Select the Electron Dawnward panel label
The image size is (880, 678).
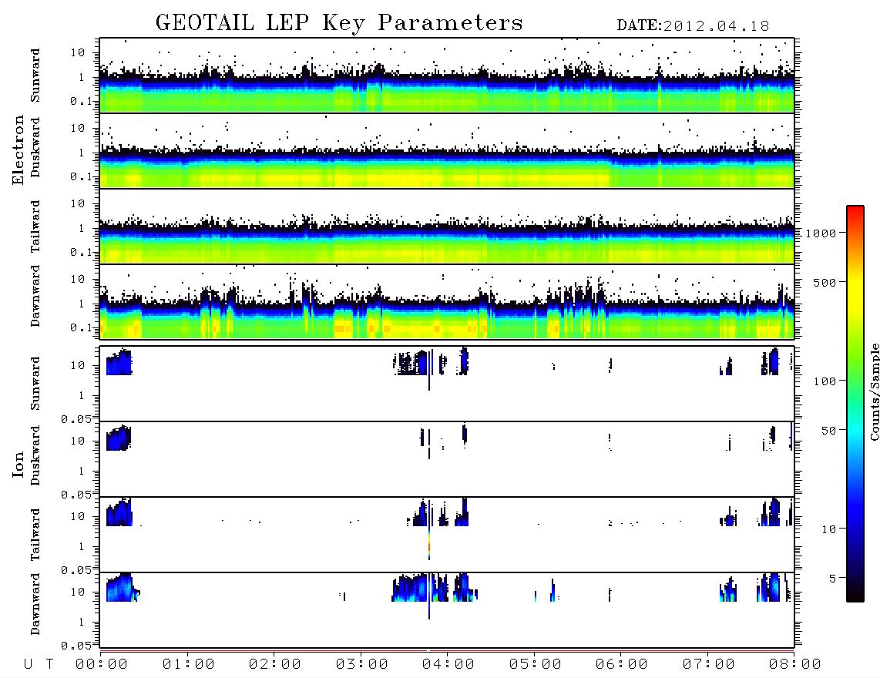click(35, 296)
